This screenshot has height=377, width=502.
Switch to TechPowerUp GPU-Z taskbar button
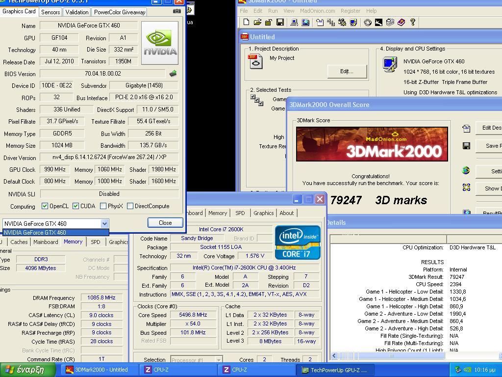point(336,370)
